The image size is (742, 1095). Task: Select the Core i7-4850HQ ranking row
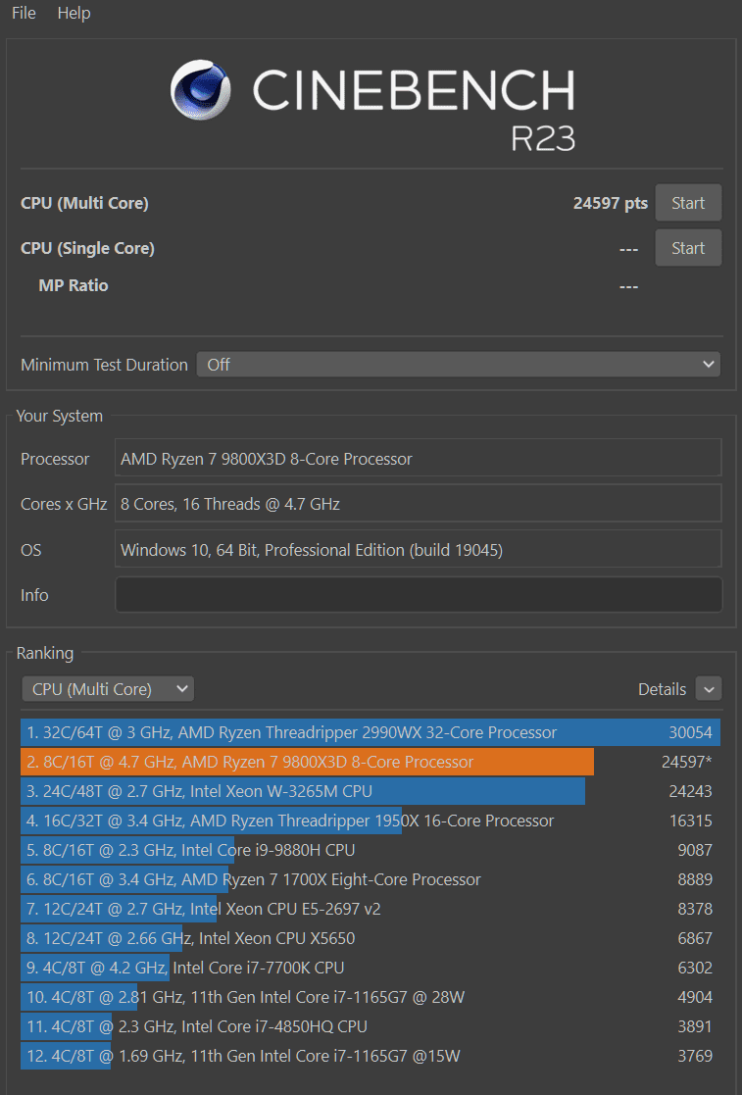(370, 1025)
